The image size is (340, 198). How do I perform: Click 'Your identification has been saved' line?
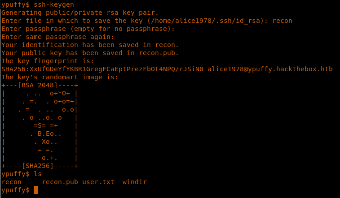[90, 45]
